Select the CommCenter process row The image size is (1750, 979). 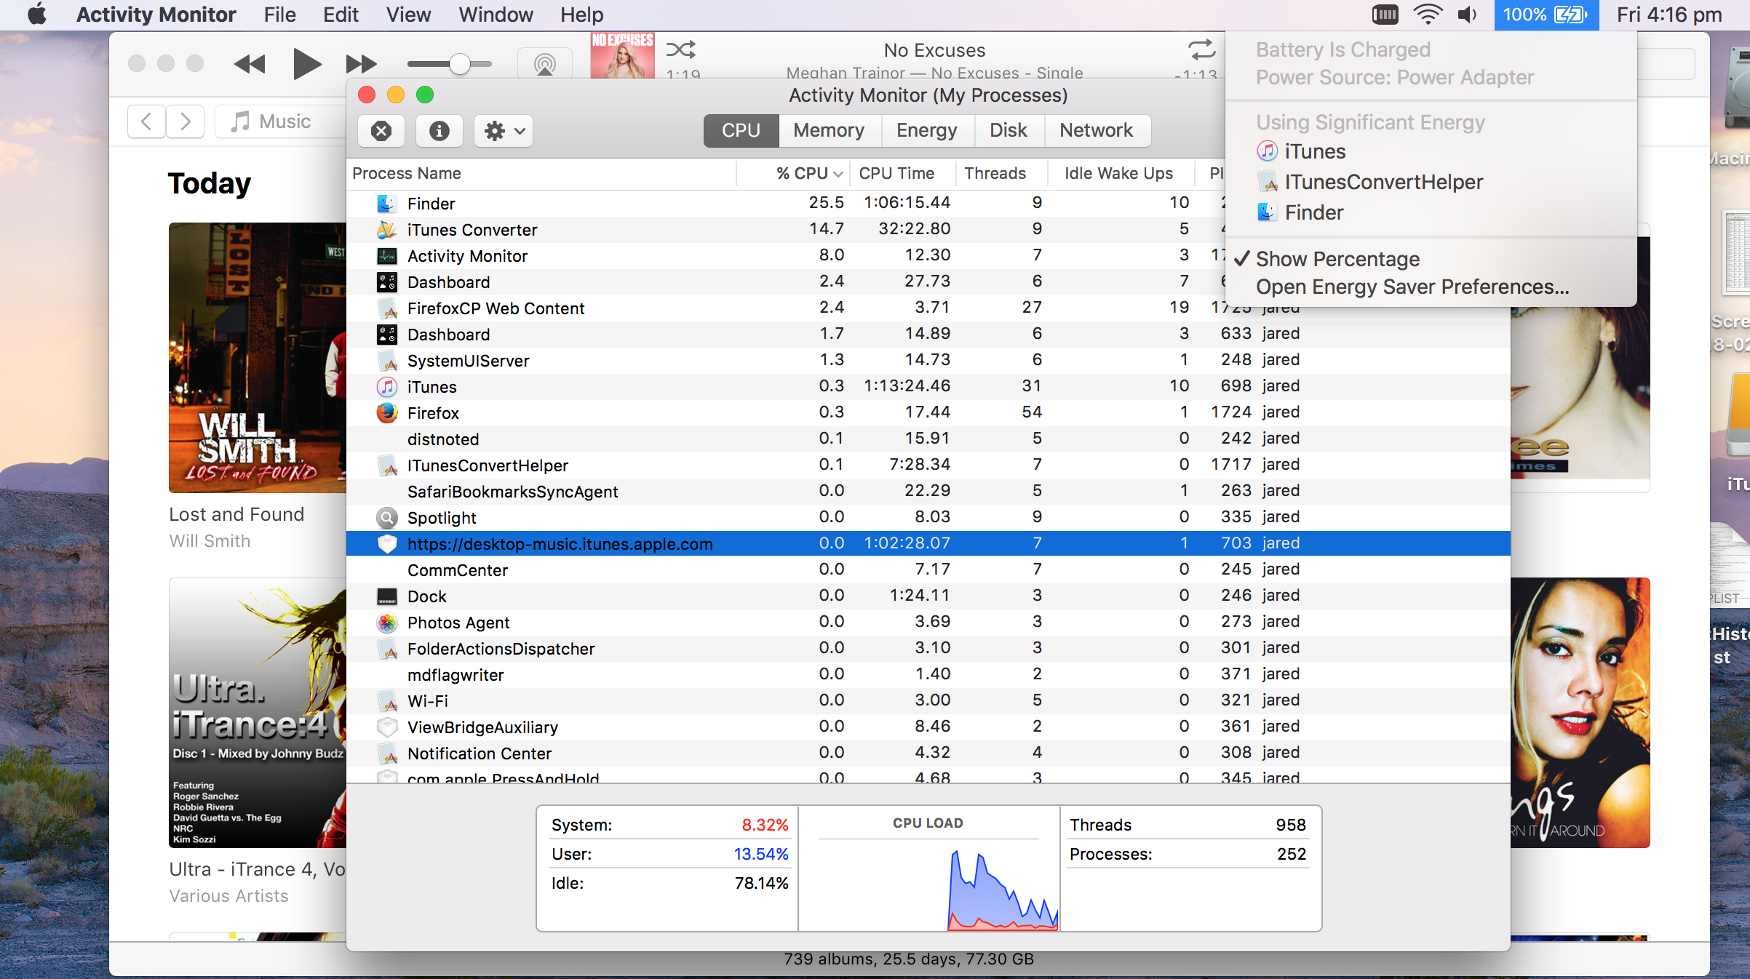928,570
